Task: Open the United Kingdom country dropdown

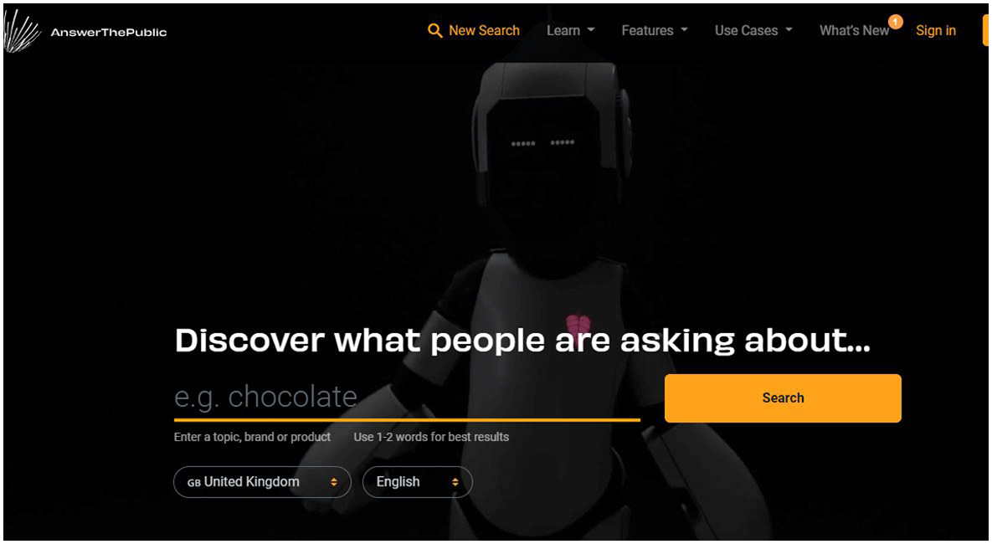Action: pyautogui.click(x=262, y=482)
